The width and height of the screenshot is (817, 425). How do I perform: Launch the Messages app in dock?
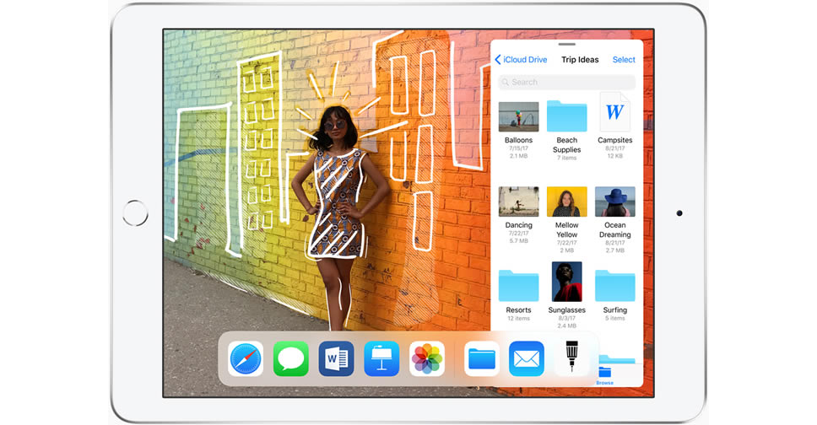[291, 359]
